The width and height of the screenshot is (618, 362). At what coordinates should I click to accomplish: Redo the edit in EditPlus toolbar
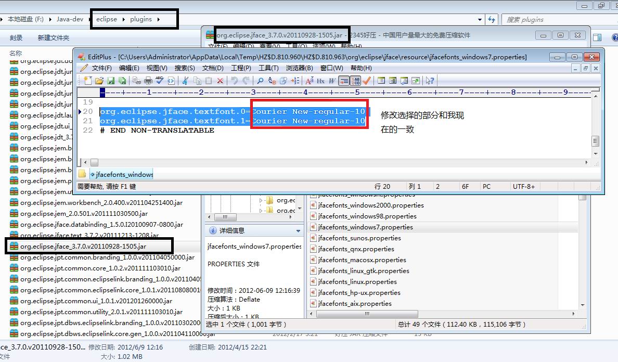pos(247,81)
